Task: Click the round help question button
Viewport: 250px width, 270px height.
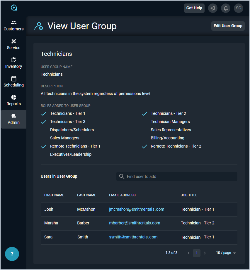Action: (x=12, y=254)
